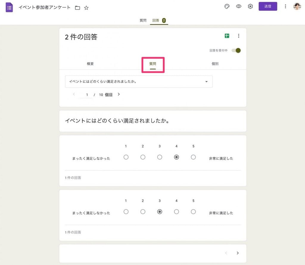The height and width of the screenshot is (265, 305).
Task: Select rating 5 in first response
Action: 193,157
